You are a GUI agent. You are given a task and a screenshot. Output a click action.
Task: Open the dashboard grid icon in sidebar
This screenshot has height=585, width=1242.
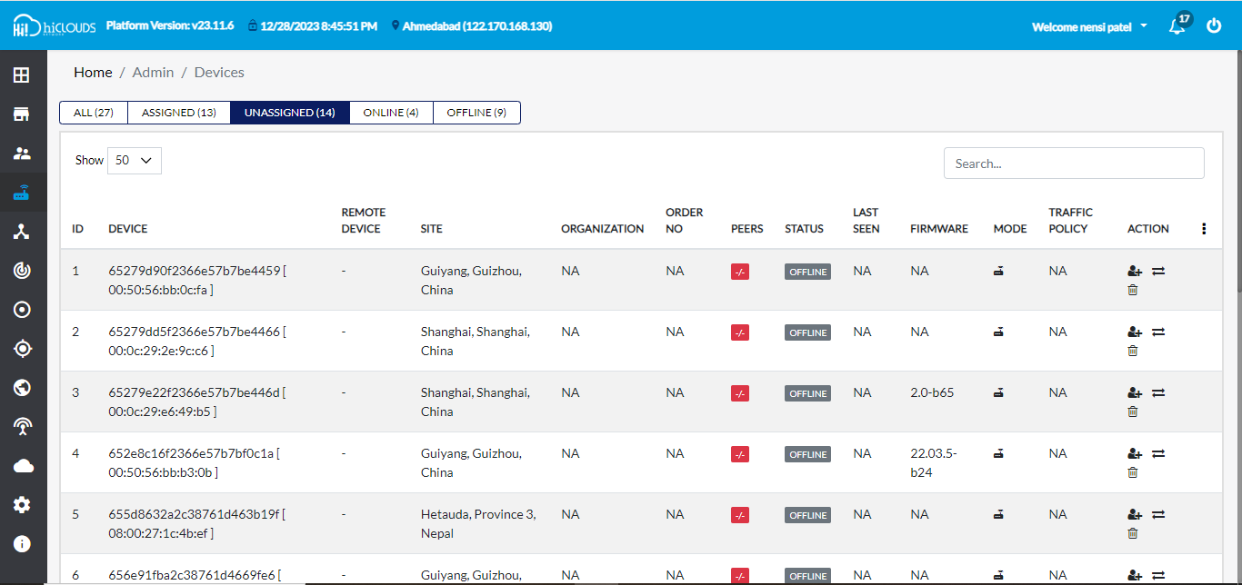click(x=22, y=74)
